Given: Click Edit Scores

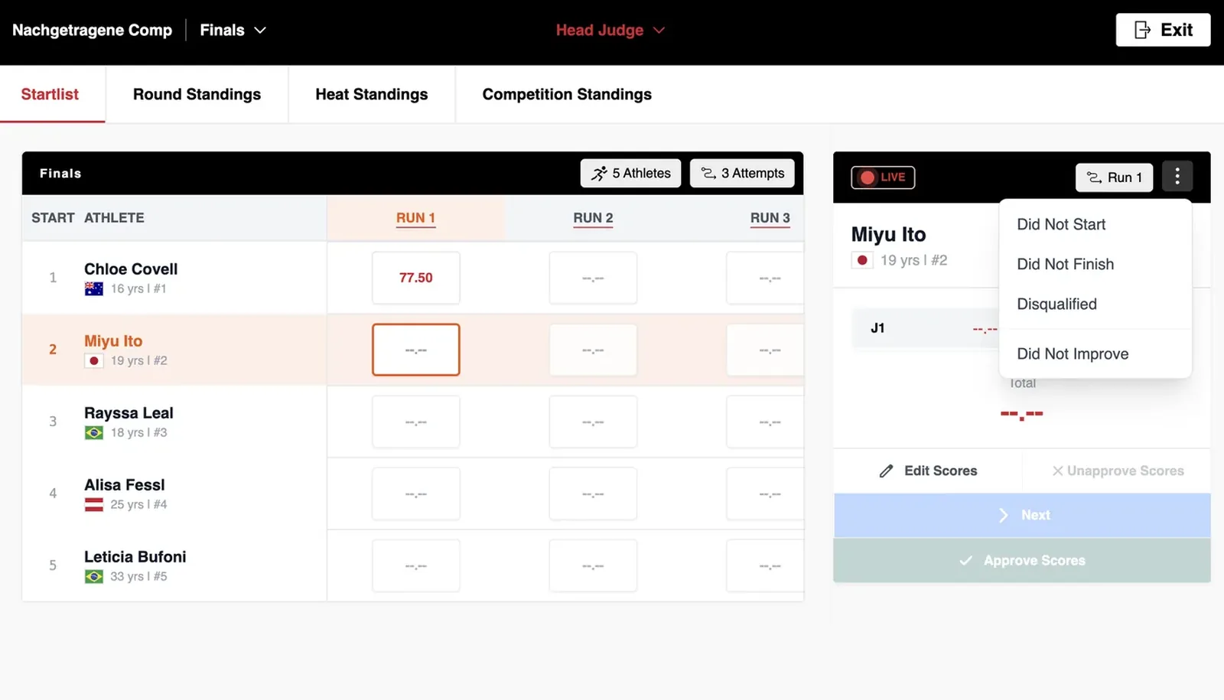Looking at the screenshot, I should pyautogui.click(x=928, y=470).
